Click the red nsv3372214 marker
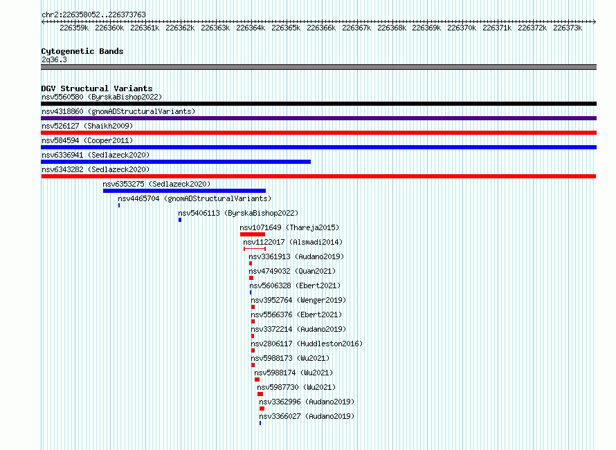The width and height of the screenshot is (616, 450). (253, 336)
